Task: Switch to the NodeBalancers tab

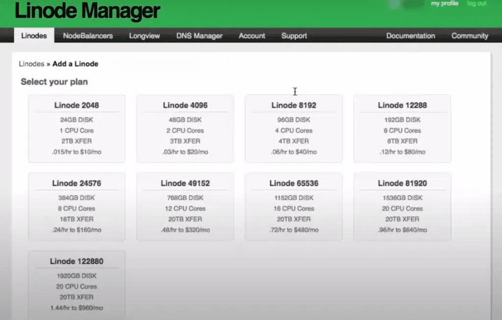Action: [x=88, y=36]
